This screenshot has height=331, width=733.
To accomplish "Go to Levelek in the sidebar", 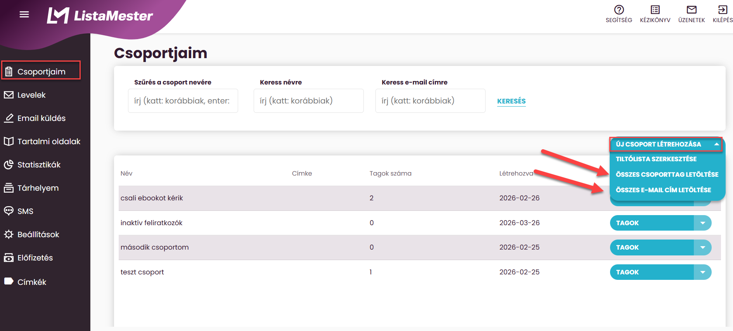I will (x=31, y=95).
